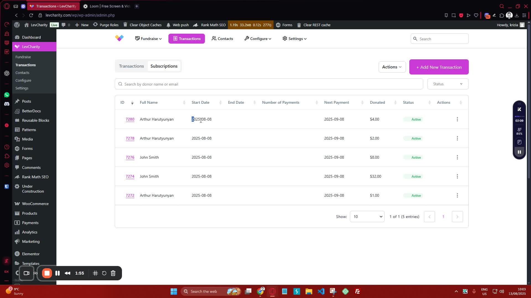The width and height of the screenshot is (531, 298).
Task: Open the row menu for subscription 7276
Action: tap(457, 157)
